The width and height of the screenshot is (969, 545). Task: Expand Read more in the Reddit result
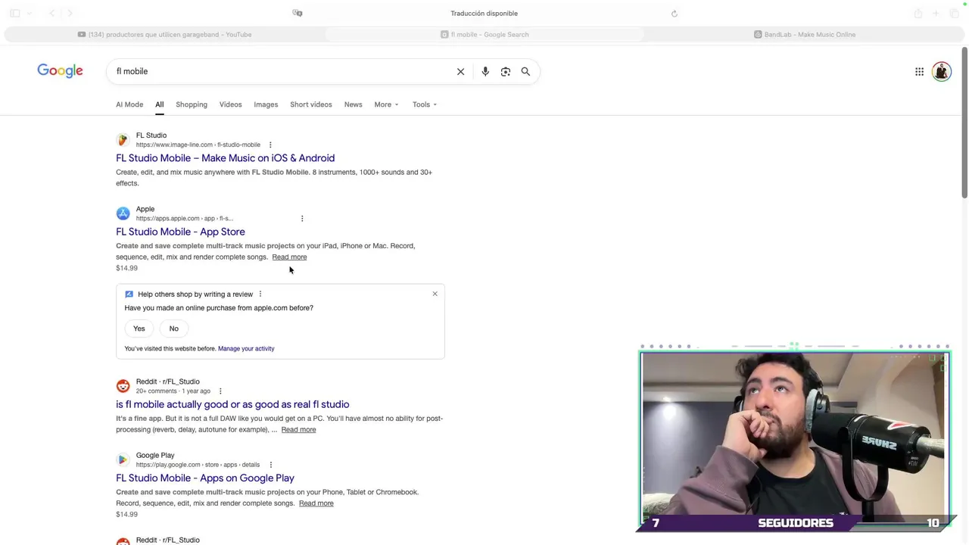point(298,429)
